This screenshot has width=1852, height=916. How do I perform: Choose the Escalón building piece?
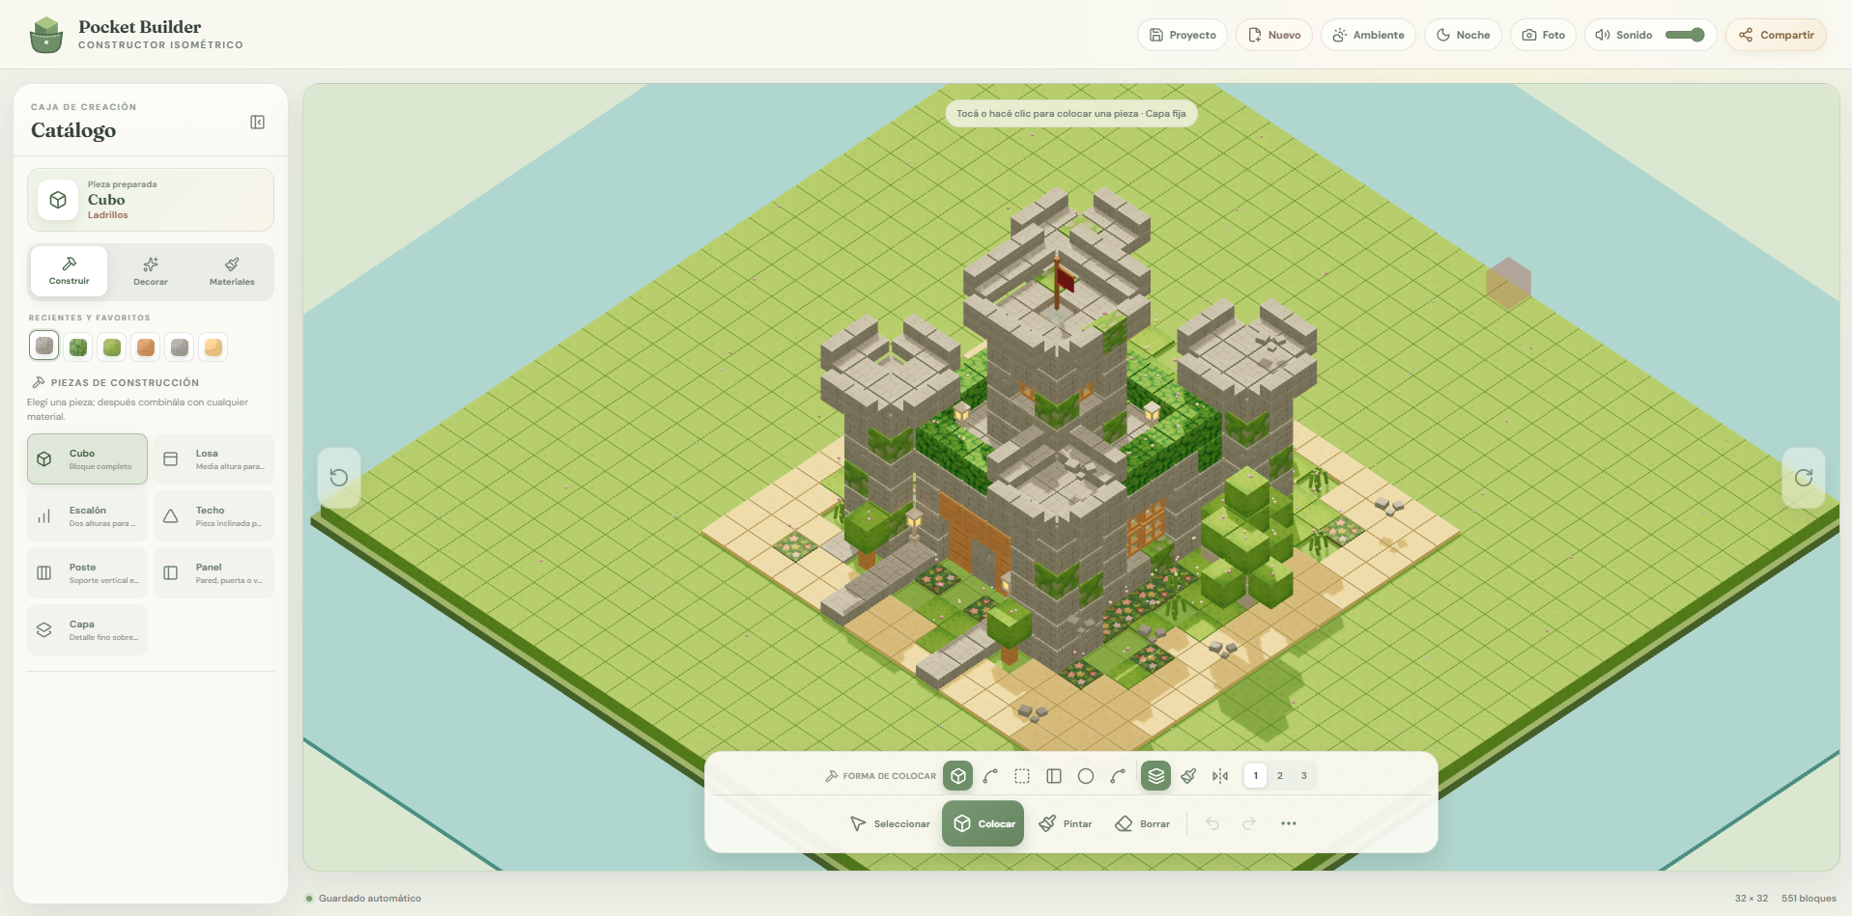(x=88, y=515)
